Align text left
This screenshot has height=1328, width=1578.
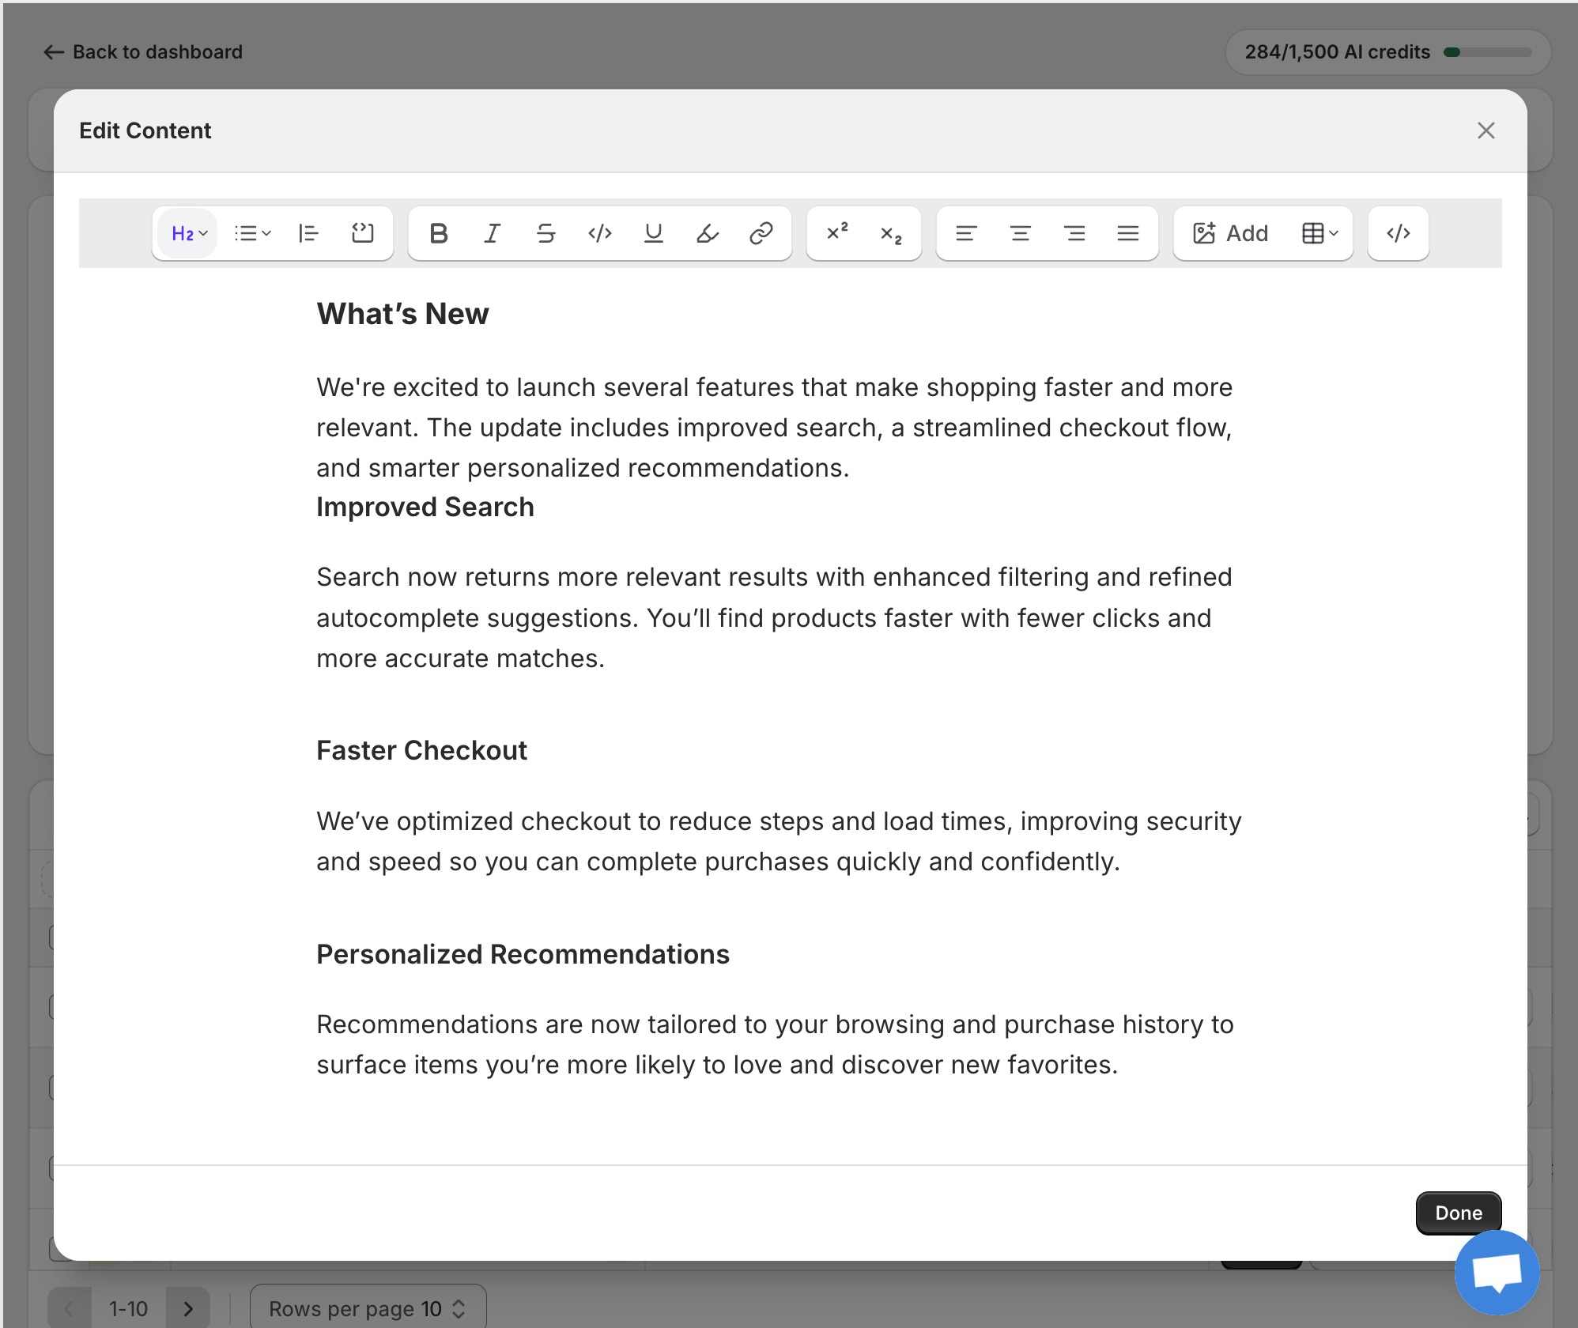(x=966, y=233)
